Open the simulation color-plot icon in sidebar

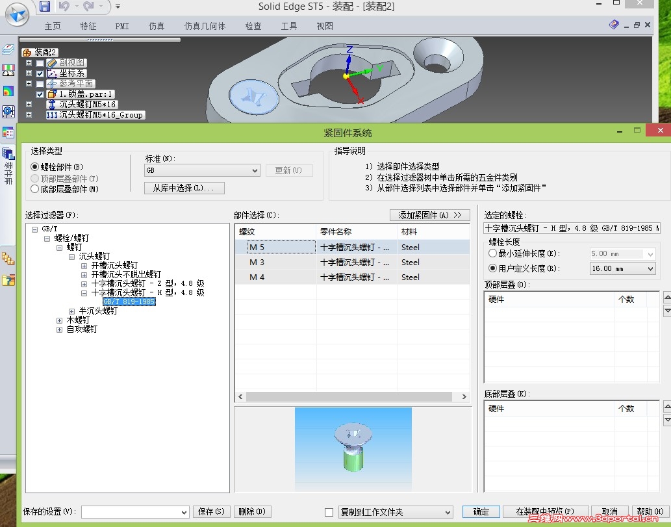point(8,91)
